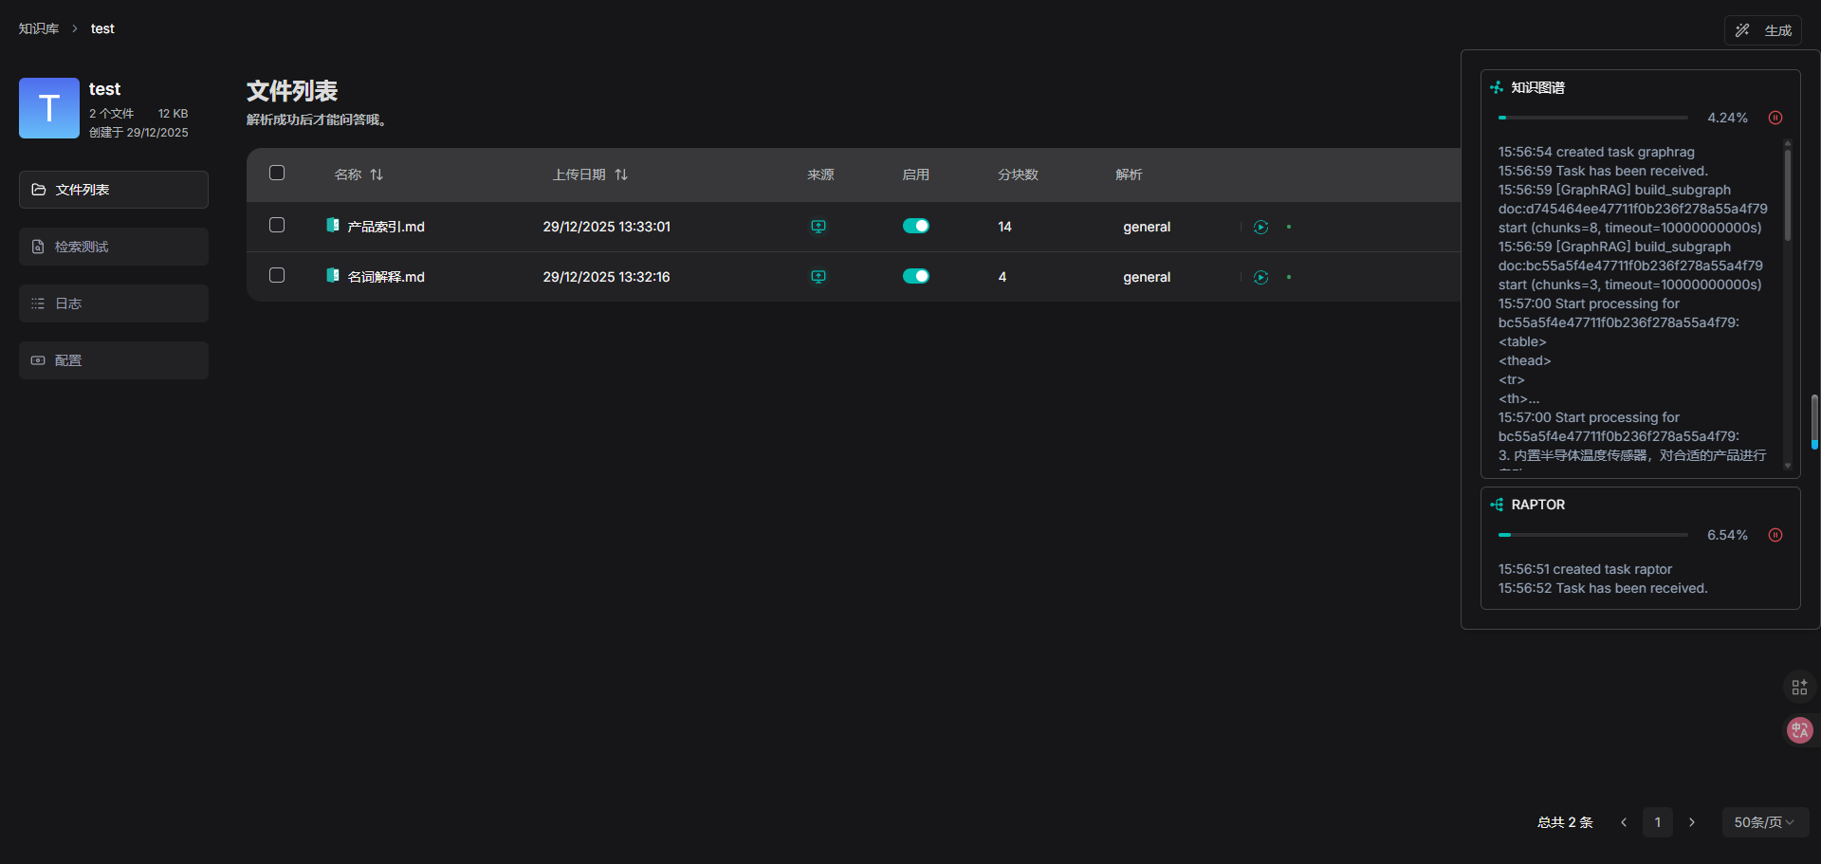
Task: Run parsing for 名词解释.md
Action: (x=1260, y=277)
